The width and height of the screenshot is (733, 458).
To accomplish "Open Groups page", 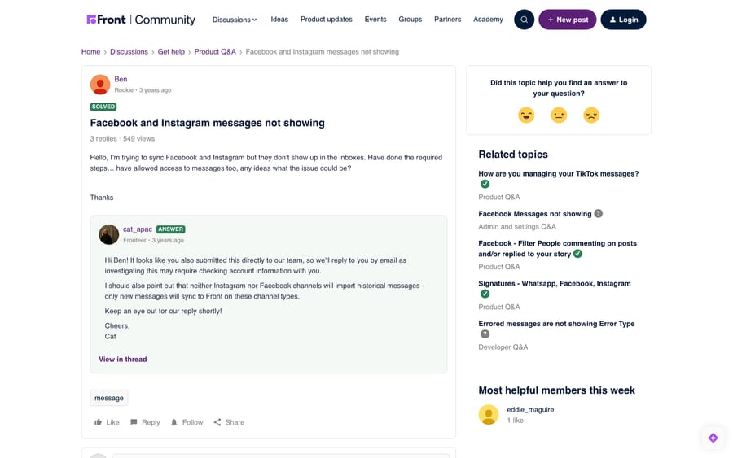I will point(410,20).
